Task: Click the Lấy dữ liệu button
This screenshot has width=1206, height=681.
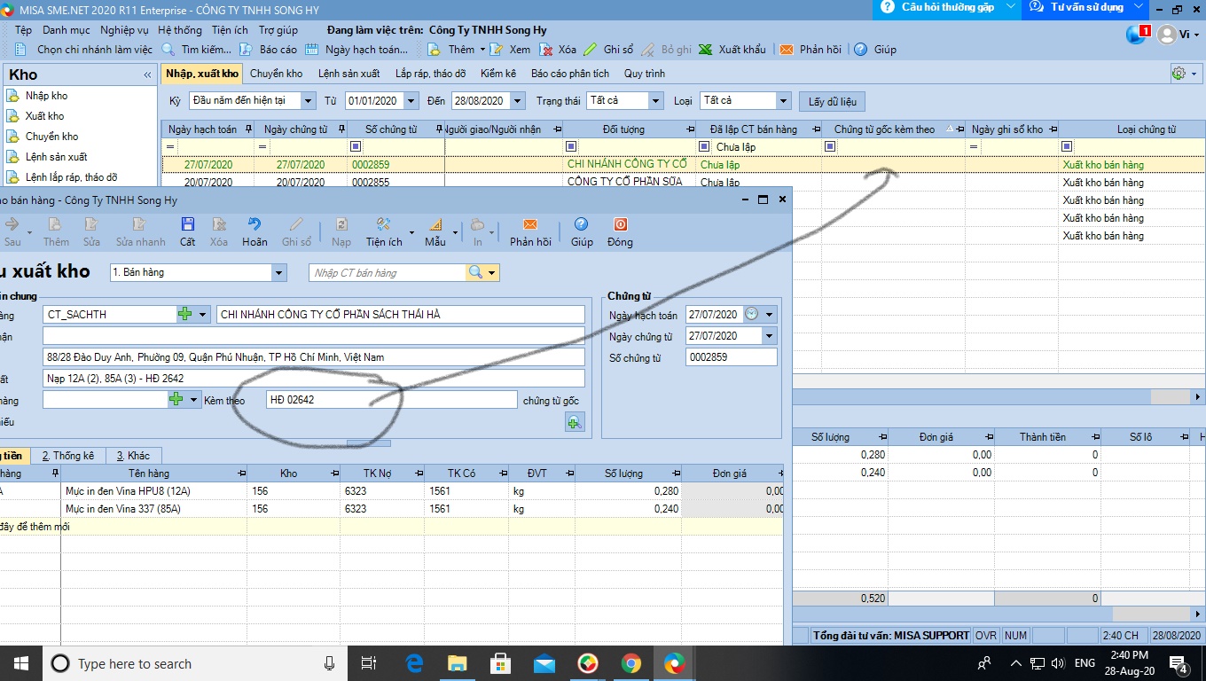Action: (x=832, y=102)
